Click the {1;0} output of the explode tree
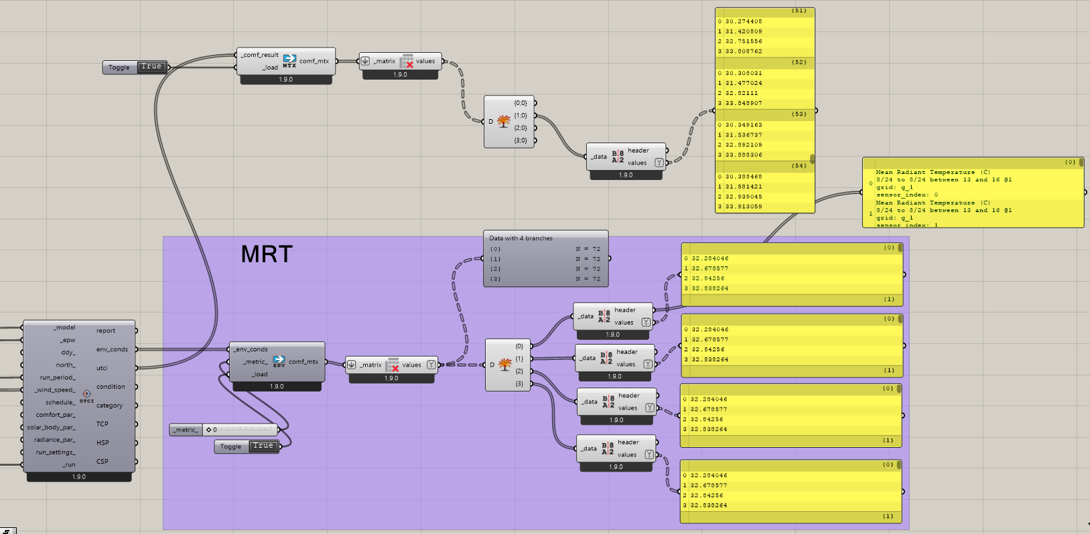1090x534 pixels. click(521, 116)
